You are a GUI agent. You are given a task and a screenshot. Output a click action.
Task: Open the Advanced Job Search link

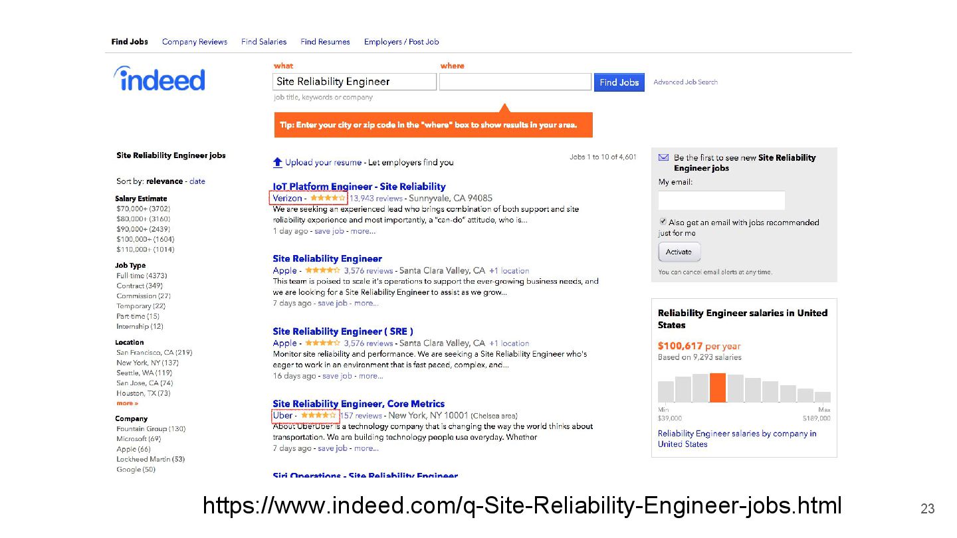click(685, 82)
